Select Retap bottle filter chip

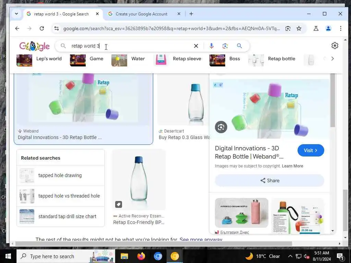point(272,60)
